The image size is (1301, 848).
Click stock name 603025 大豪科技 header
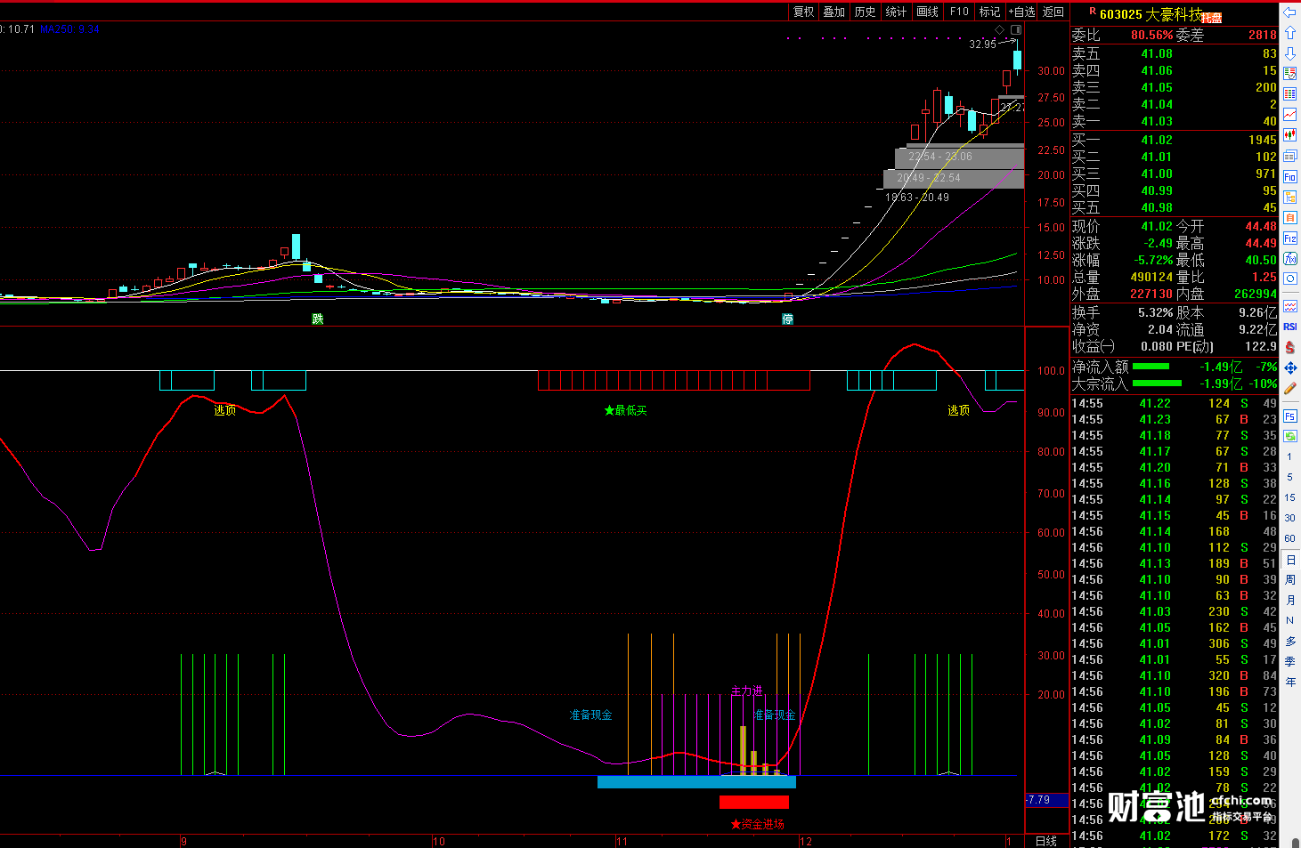point(1151,14)
